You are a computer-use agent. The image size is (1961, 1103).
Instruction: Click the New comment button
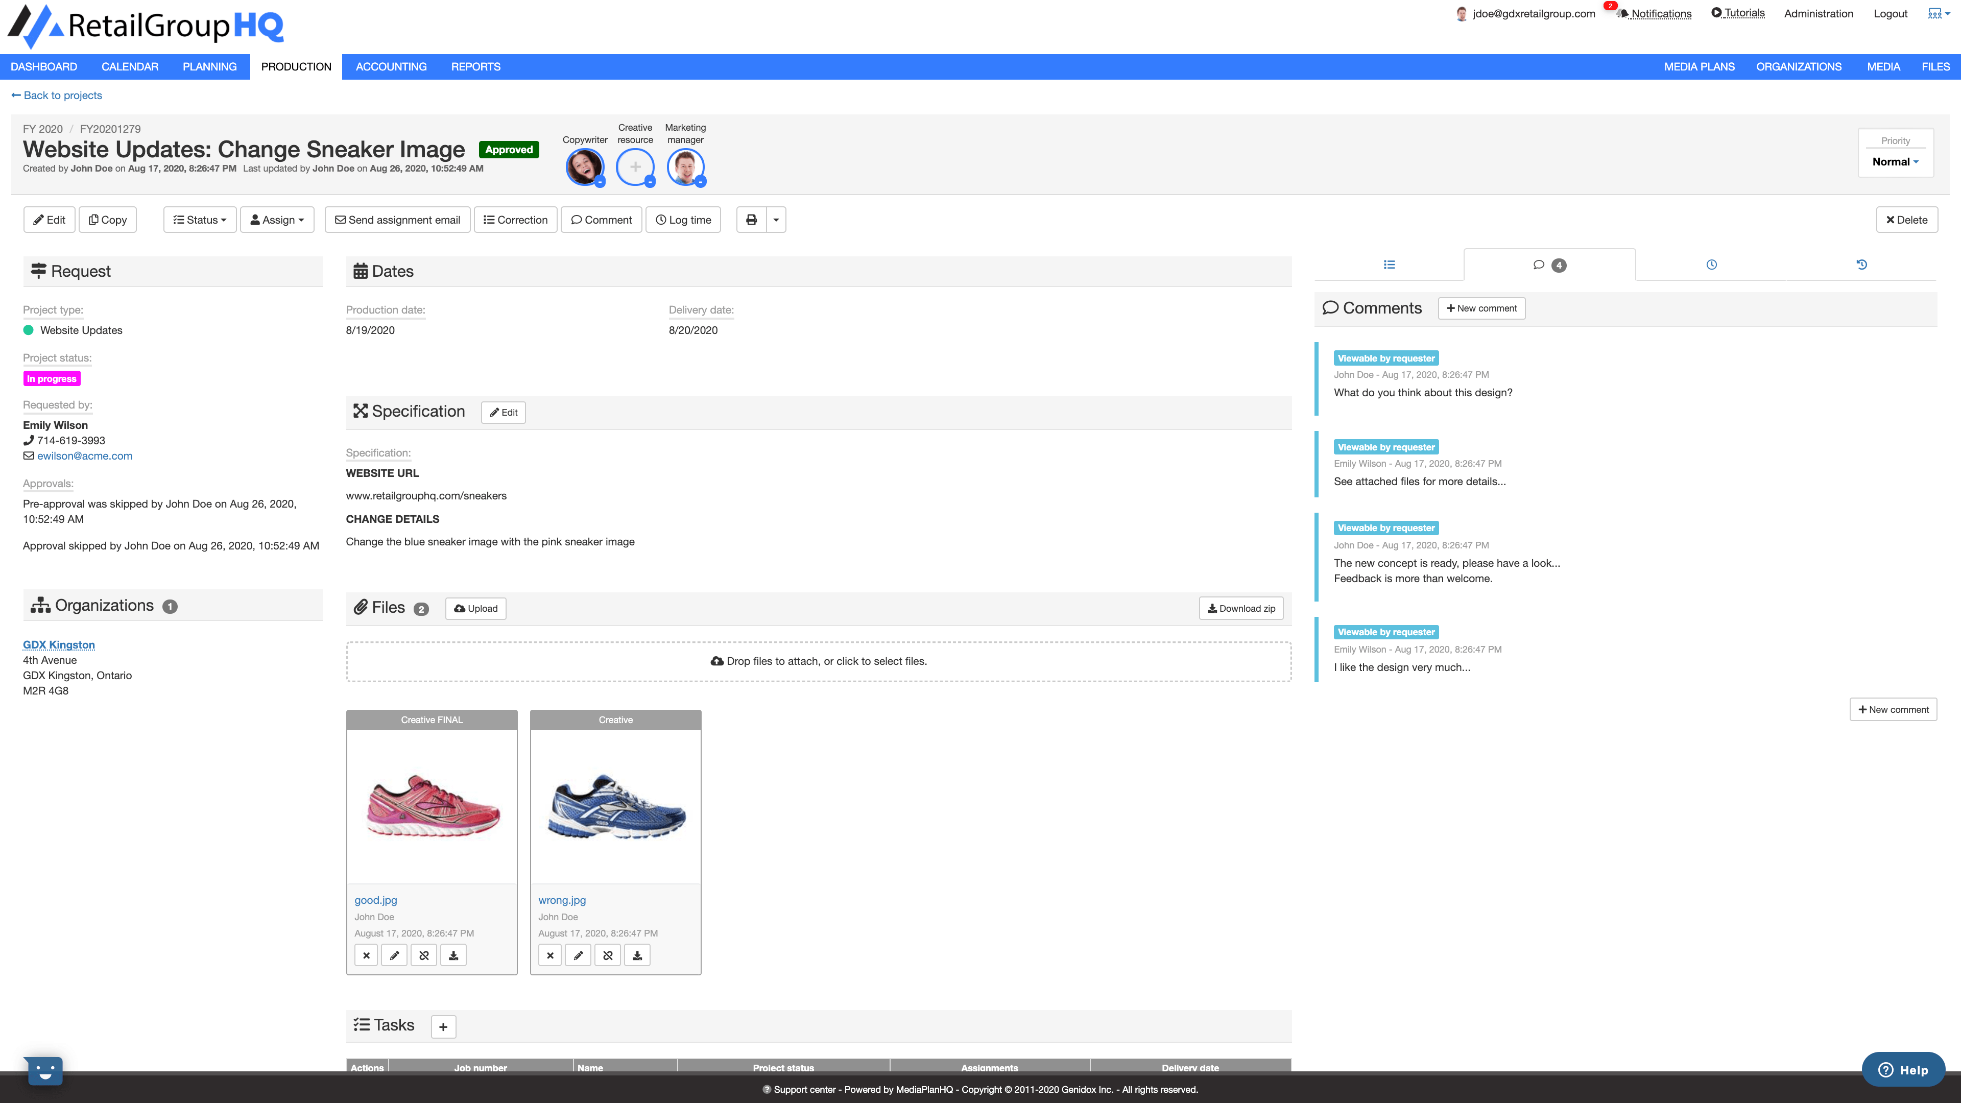click(1480, 308)
